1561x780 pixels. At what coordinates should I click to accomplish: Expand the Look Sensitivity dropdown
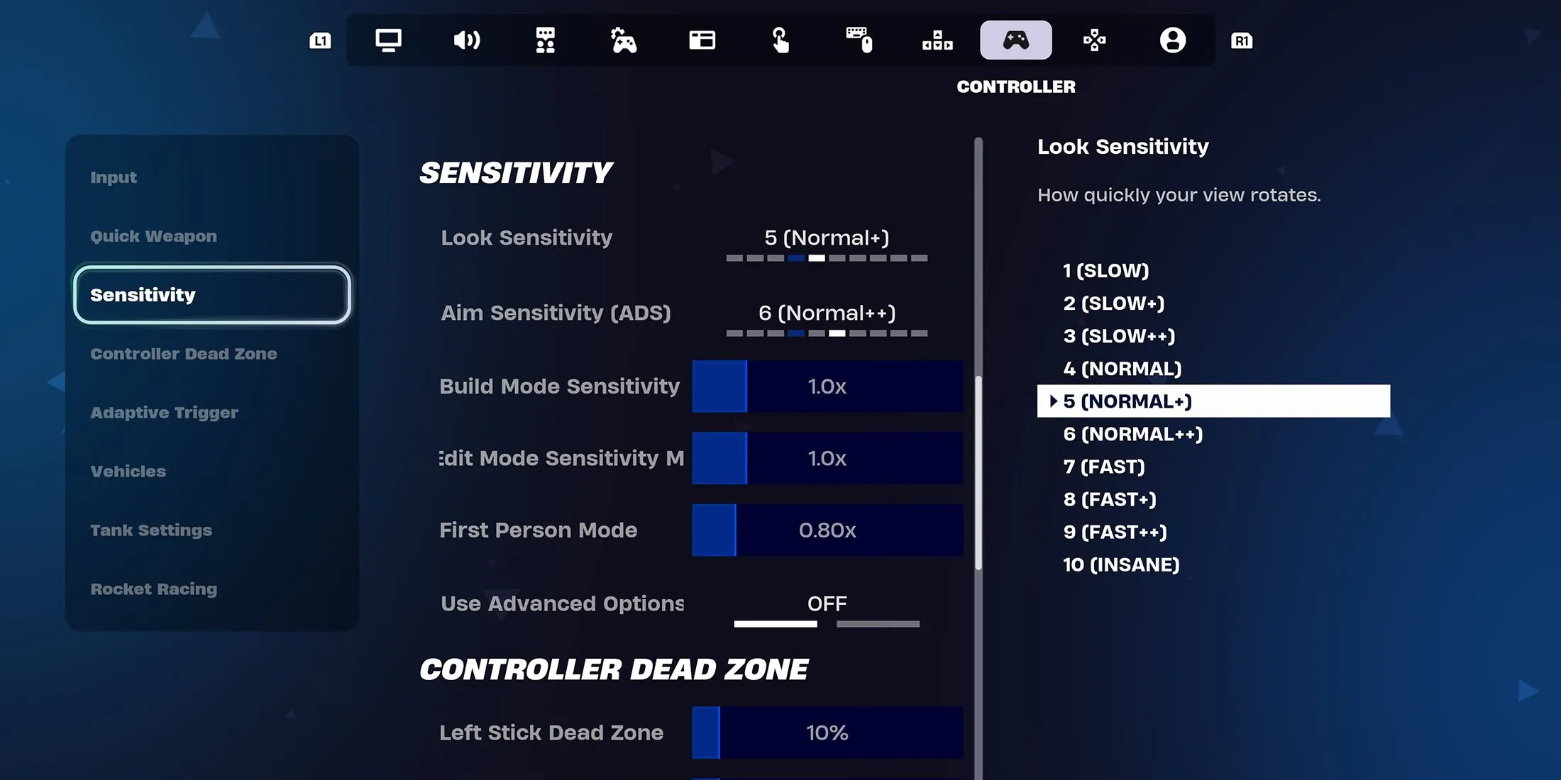(x=827, y=238)
